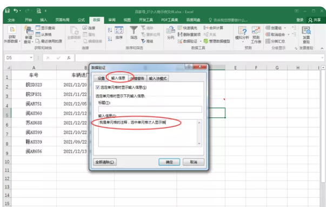
Task: Click the Select All corner triangle
Action: 8,68
